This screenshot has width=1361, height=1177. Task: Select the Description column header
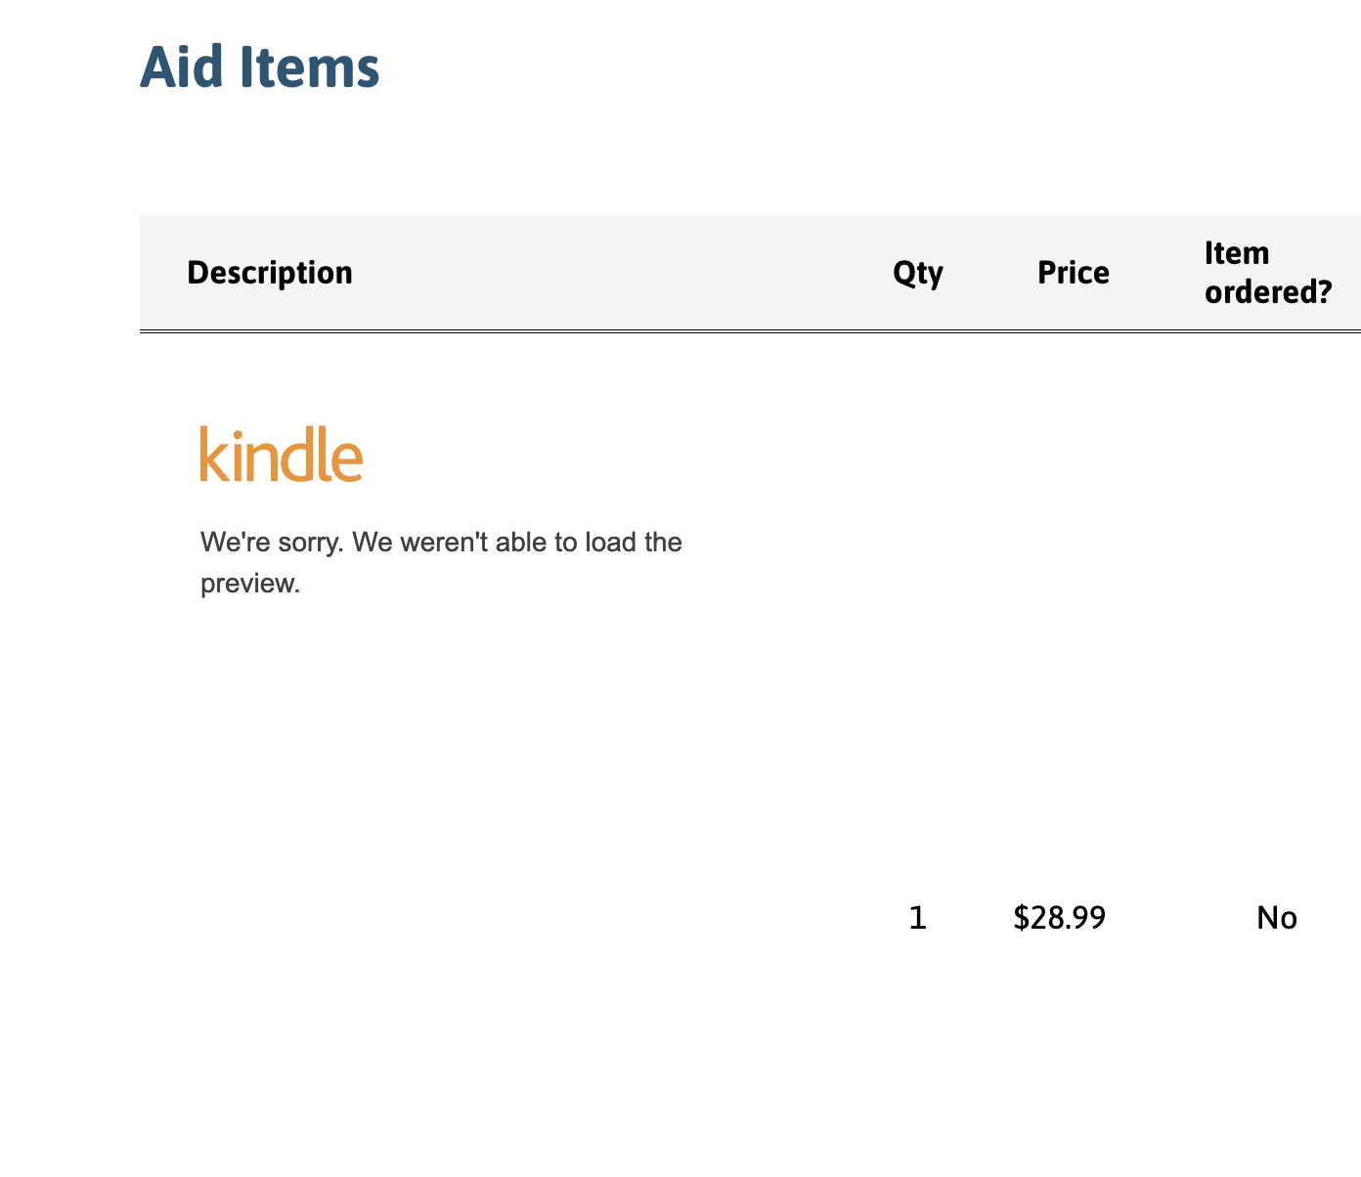(x=270, y=273)
